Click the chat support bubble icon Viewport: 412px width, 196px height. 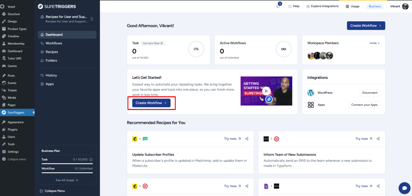404,188
